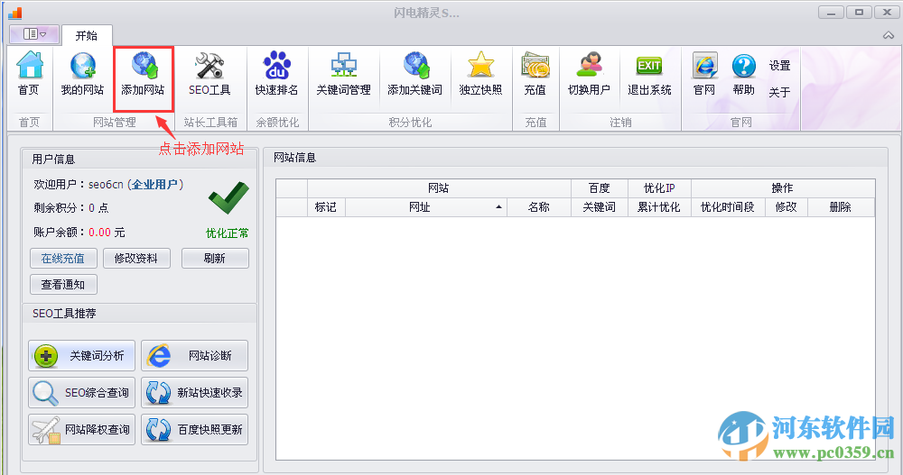Click the 修改资料 button
The image size is (903, 475).
tap(136, 258)
